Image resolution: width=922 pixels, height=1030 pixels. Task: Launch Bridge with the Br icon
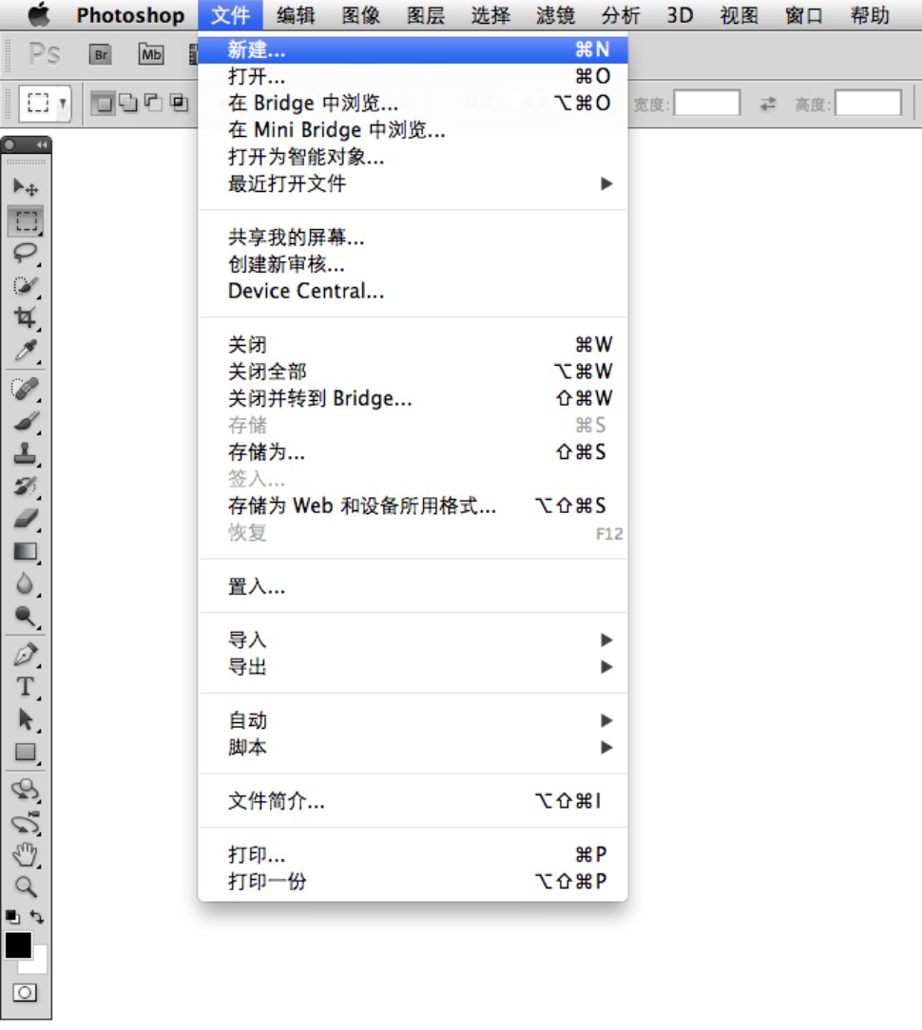[x=101, y=54]
